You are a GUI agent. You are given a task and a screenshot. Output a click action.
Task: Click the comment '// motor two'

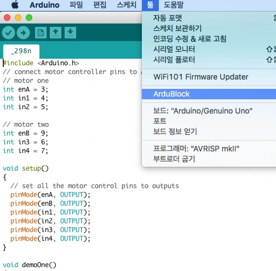[x=26, y=125]
